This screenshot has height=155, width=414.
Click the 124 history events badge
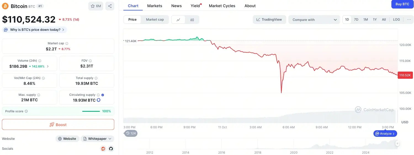tap(131, 133)
